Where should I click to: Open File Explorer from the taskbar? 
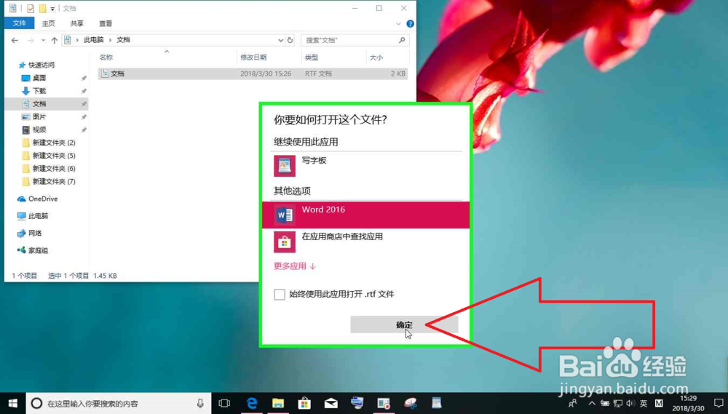tap(278, 403)
